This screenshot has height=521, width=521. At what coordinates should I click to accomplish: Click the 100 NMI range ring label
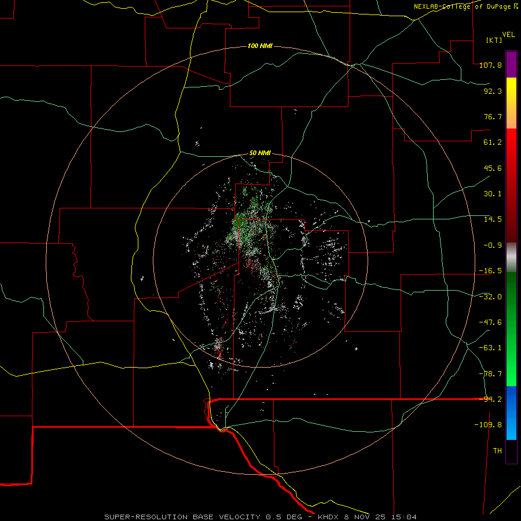point(260,46)
